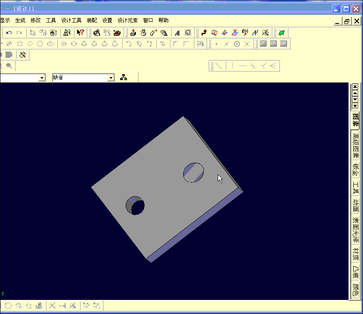The width and height of the screenshot is (363, 314).
Task: Click the lock icon in top toolbar
Action: (53, 33)
